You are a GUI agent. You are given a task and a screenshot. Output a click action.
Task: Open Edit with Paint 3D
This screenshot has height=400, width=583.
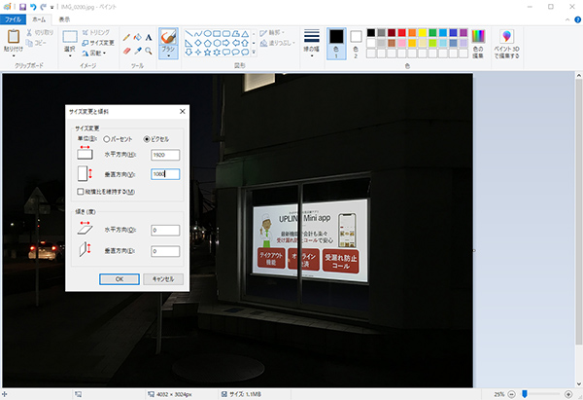coord(506,44)
